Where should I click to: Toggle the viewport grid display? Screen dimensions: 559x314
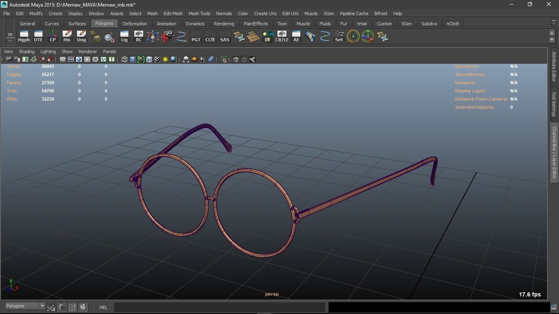pyautogui.click(x=63, y=59)
